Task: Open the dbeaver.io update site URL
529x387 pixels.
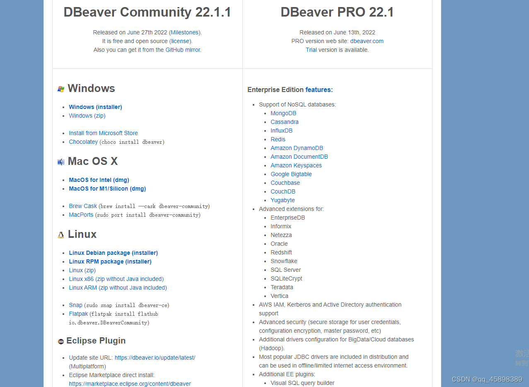Action: 155,358
